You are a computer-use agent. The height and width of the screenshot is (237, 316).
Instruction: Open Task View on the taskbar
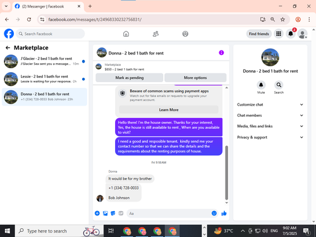(x=111, y=231)
